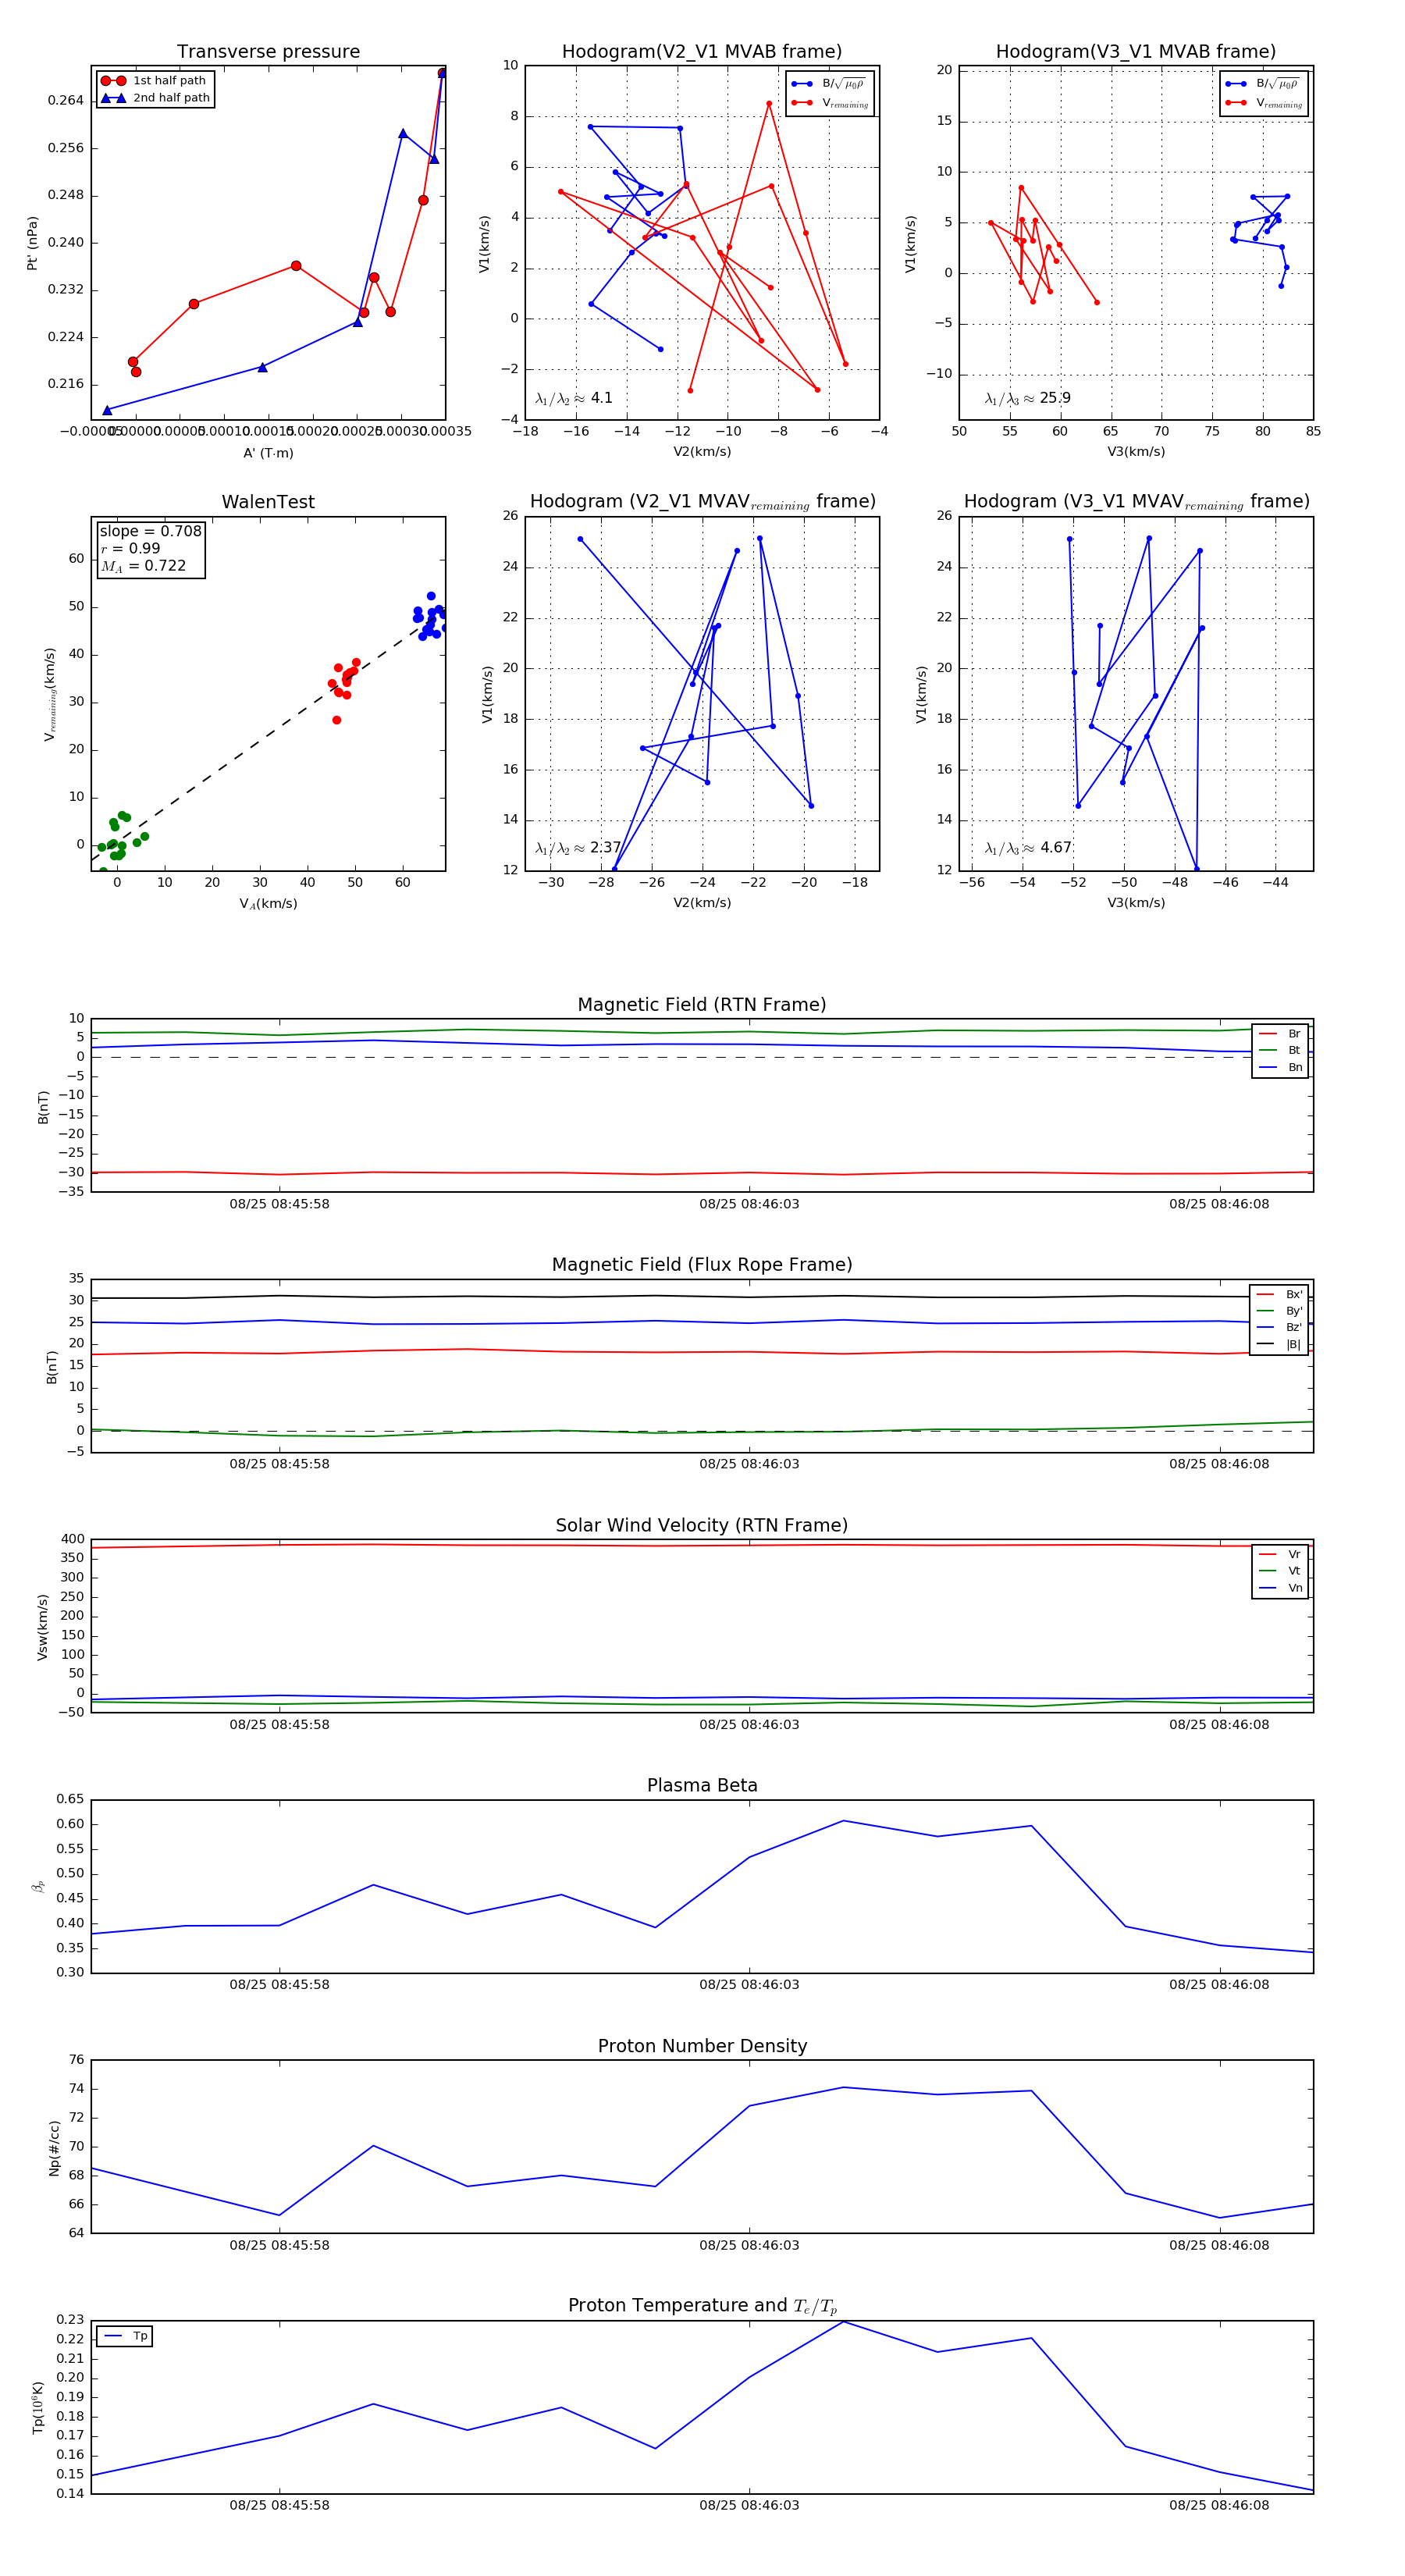The image size is (1405, 2576).
Task: Select the 'Vn' legend entry
Action: point(1280,1588)
